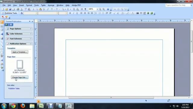The image size is (193, 109).
Task: Set text alignment to center
Action: coord(85,13)
